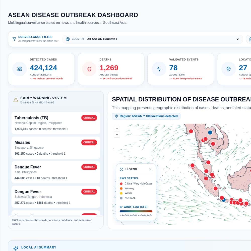251x251 pixels.
Task: Click the bug icon on Detected Cases card
Action: click(x=20, y=69)
